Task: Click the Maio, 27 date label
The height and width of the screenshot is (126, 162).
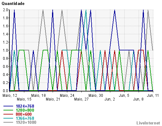Action: 81,99
